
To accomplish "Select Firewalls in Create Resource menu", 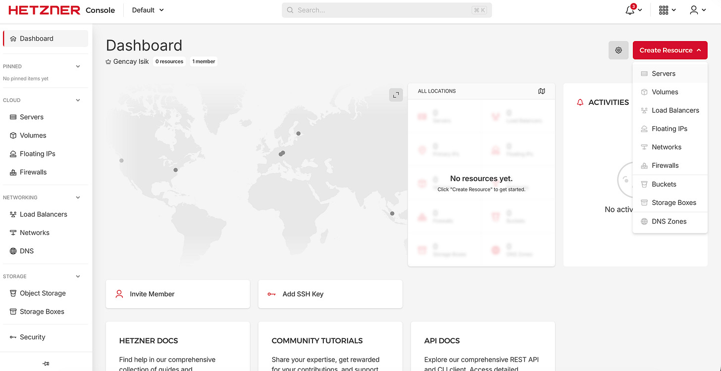I will click(x=670, y=165).
